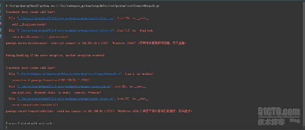Screen dimensions: 305x130
Task: Open the mongo_client.py link before __init__ in first traceback
Action: pos(65,18)
